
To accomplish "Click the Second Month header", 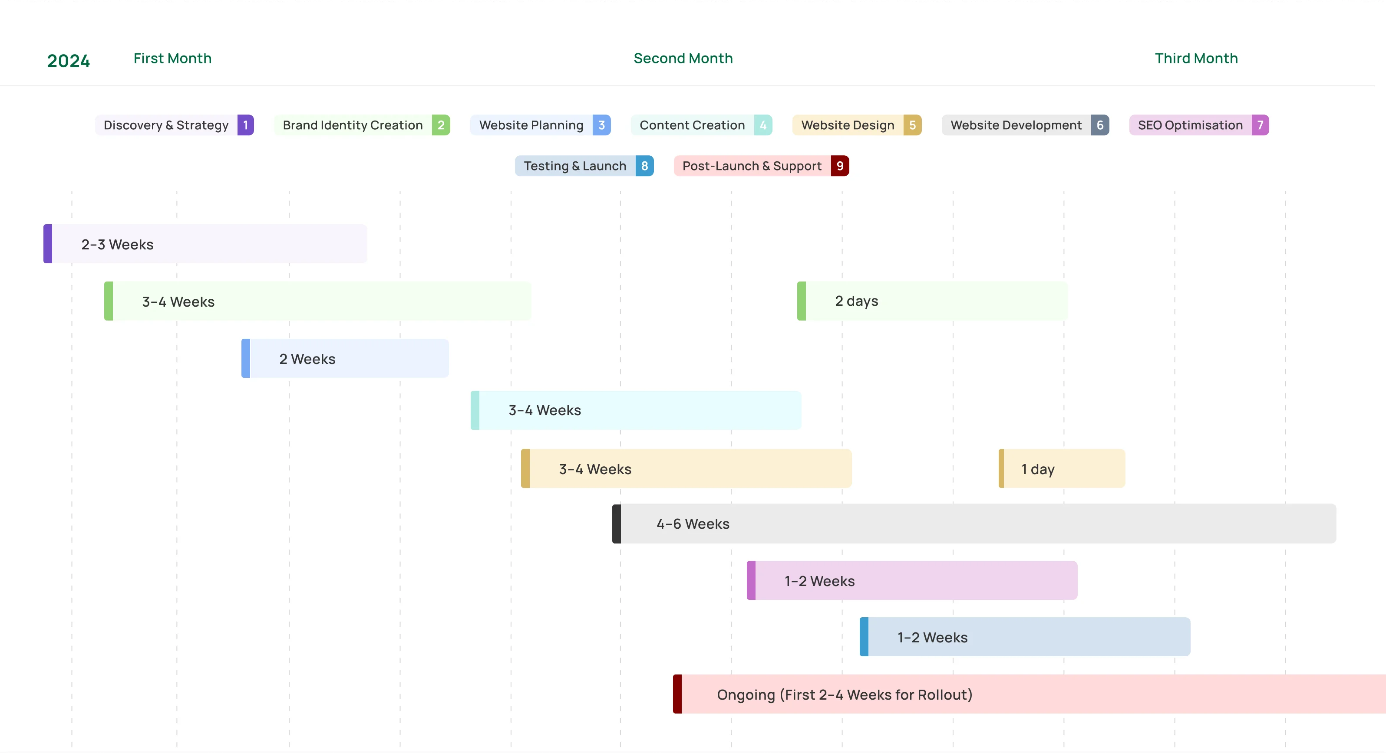I will 683,58.
